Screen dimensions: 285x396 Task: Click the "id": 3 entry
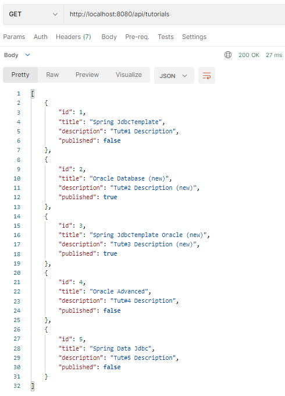(72, 226)
